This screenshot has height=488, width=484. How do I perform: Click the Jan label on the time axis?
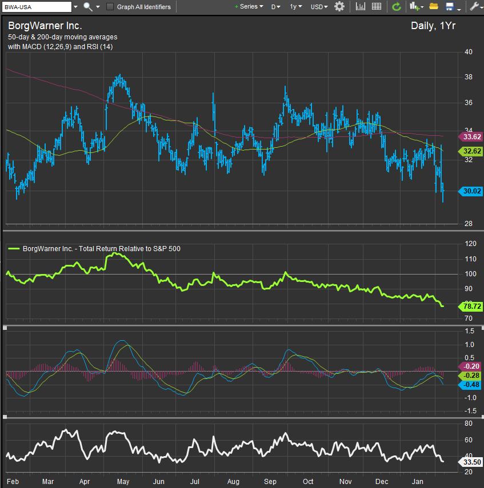418,482
